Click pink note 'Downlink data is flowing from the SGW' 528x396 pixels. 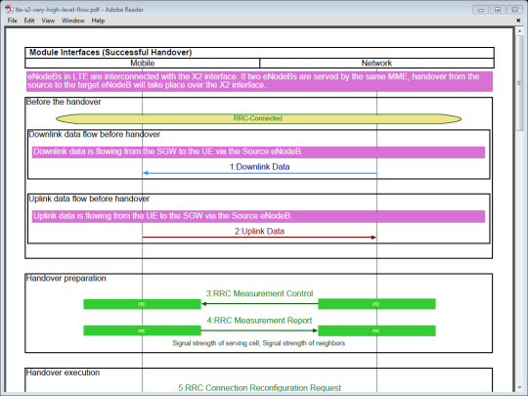258,152
